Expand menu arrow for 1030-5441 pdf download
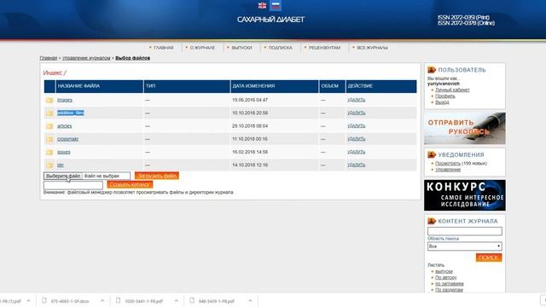This screenshot has height=307, width=546. tap(177, 301)
